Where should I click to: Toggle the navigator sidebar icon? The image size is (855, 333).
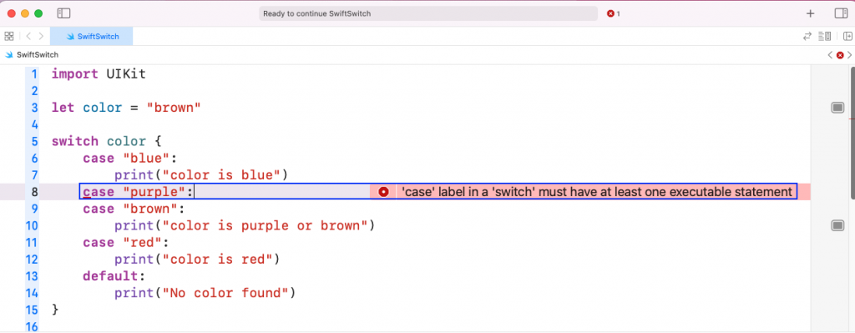pyautogui.click(x=63, y=13)
